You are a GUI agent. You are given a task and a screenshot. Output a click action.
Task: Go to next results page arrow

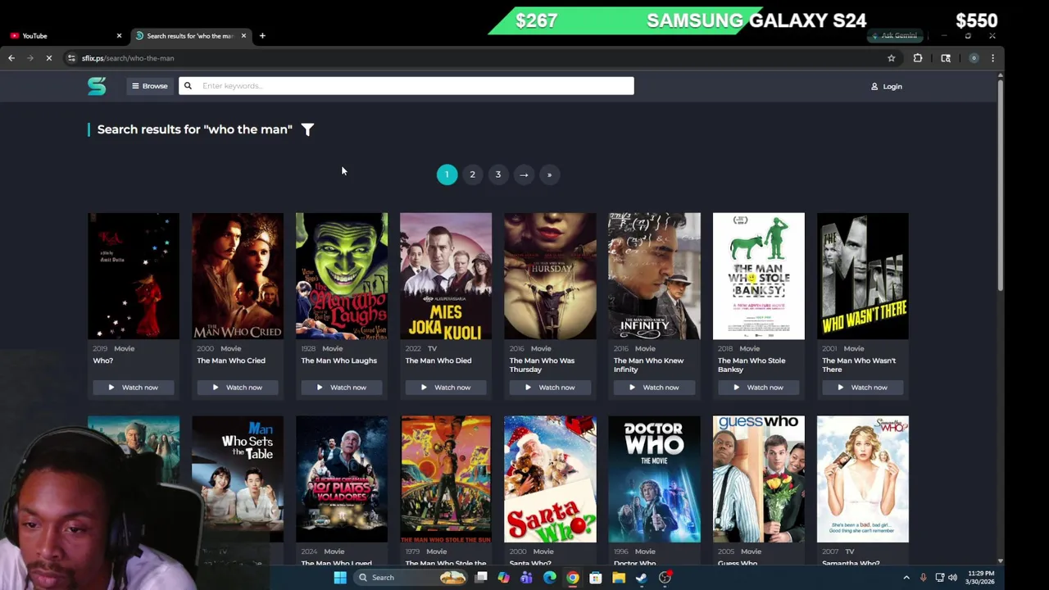tap(524, 175)
